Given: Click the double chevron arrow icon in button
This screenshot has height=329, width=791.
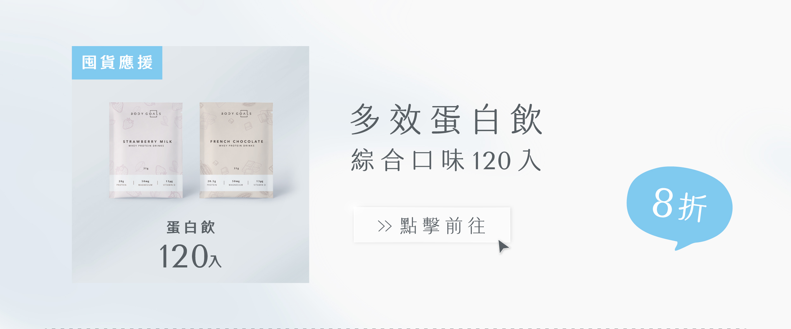Looking at the screenshot, I should [x=385, y=226].
